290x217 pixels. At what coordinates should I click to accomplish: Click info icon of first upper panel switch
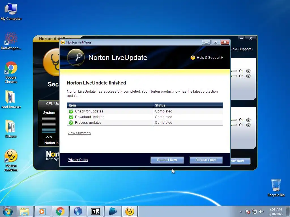point(248,71)
